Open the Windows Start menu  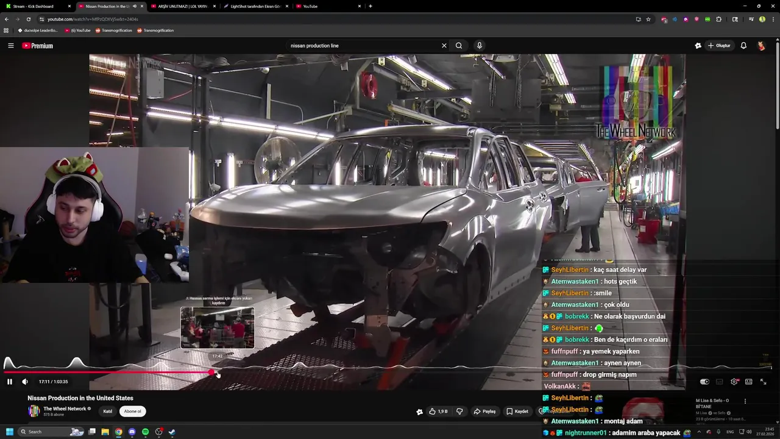click(9, 432)
